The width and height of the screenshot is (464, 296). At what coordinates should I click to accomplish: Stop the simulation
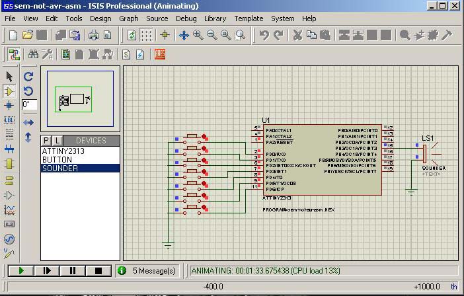coord(98,270)
